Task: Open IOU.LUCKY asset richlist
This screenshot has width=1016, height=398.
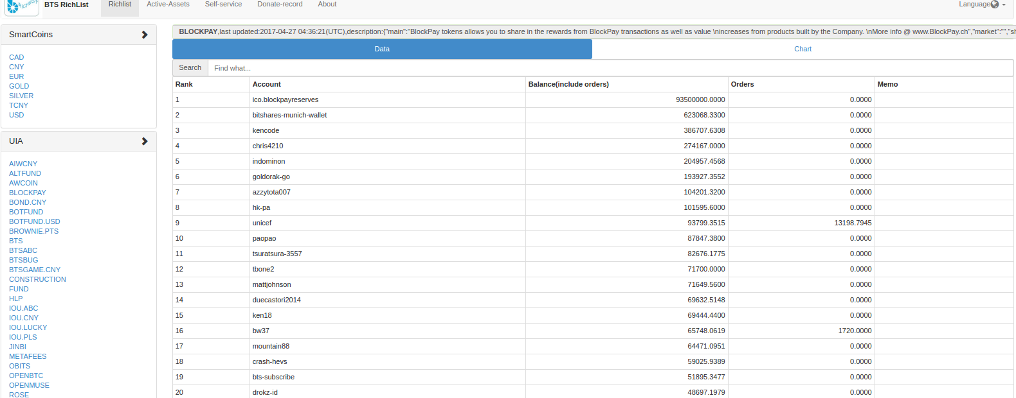Action: 28,327
